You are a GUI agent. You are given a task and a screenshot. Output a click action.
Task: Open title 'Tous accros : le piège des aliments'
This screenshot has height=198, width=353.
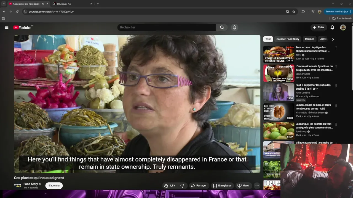[x=312, y=49]
